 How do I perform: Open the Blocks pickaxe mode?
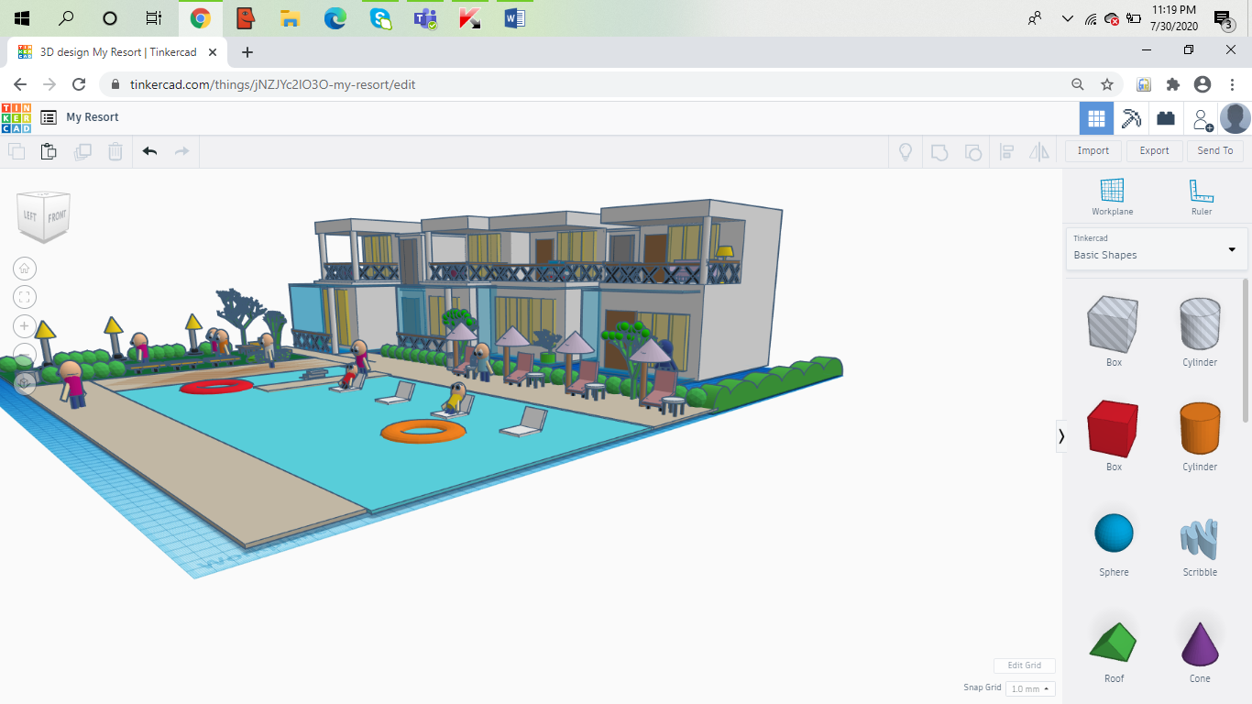1131,118
